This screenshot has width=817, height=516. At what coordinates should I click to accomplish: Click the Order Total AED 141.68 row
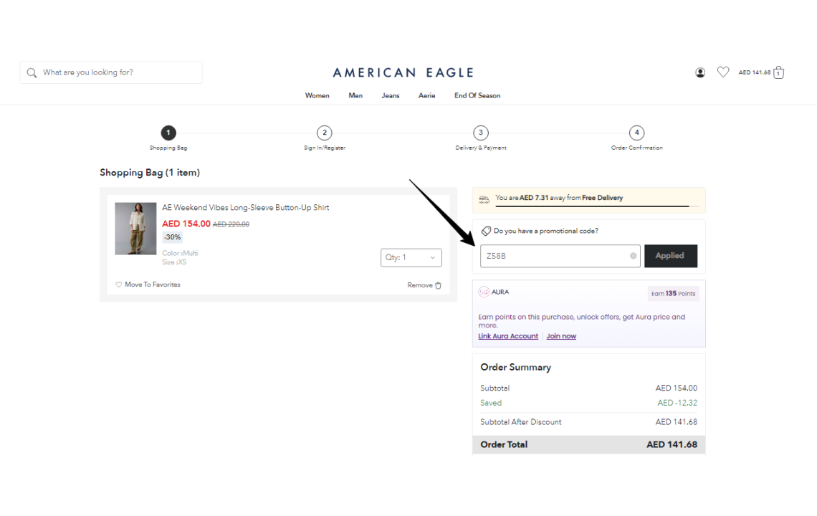pyautogui.click(x=589, y=444)
